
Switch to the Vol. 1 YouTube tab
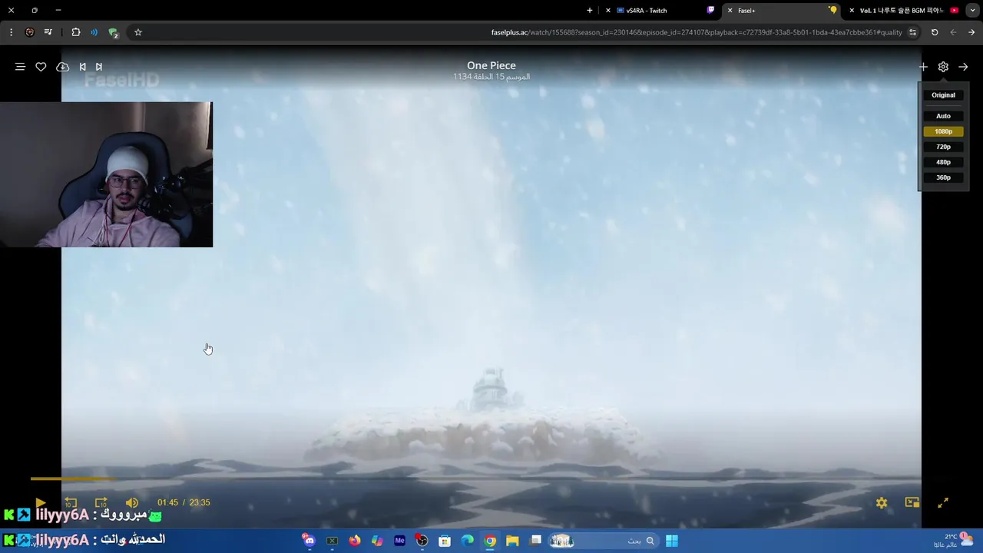tap(902, 11)
